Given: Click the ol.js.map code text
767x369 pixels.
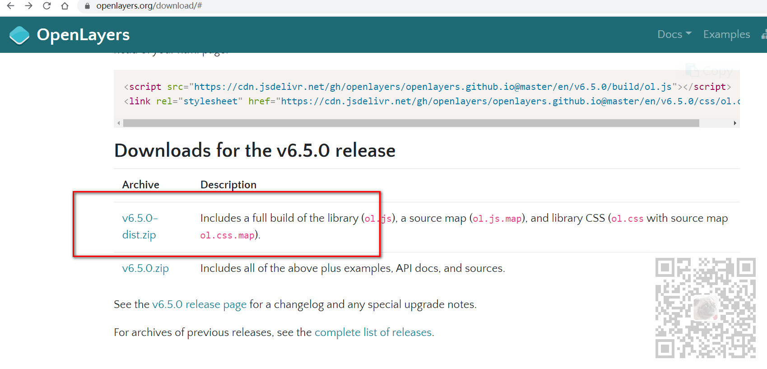Looking at the screenshot, I should 497,219.
